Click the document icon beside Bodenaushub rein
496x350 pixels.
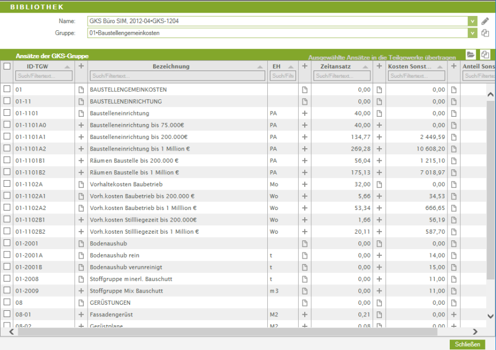(x=81, y=255)
